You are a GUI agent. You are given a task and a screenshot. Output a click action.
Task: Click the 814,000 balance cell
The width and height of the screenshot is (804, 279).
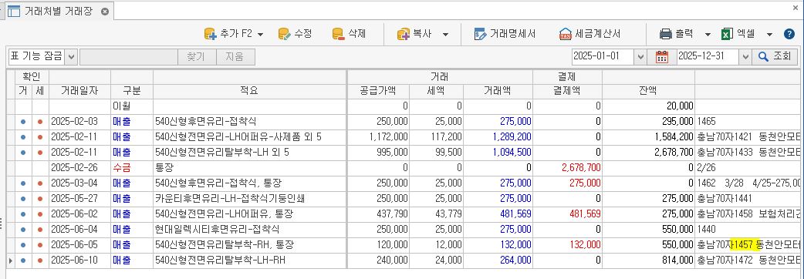coord(648,260)
